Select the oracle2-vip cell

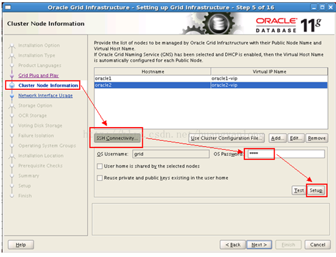269,85
